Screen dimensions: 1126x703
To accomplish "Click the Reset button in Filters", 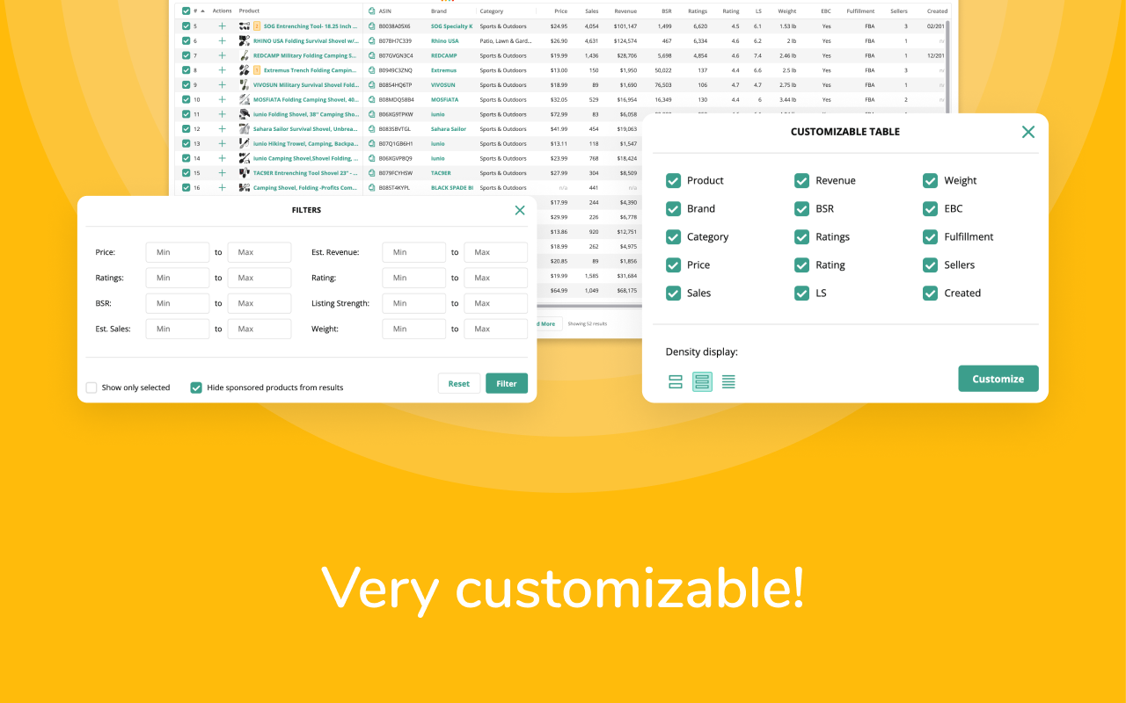I will pyautogui.click(x=459, y=383).
